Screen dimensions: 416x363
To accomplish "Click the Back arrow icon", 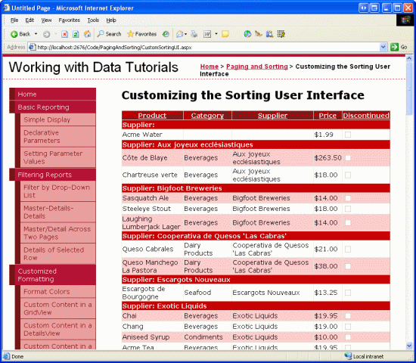I will (x=14, y=34).
